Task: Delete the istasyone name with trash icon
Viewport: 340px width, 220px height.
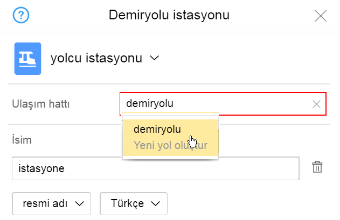Action: (317, 167)
